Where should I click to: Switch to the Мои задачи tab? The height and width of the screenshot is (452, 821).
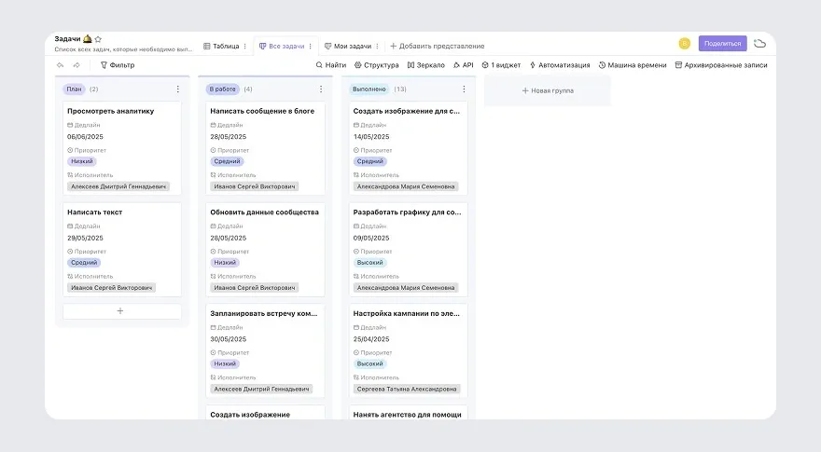tap(348, 46)
